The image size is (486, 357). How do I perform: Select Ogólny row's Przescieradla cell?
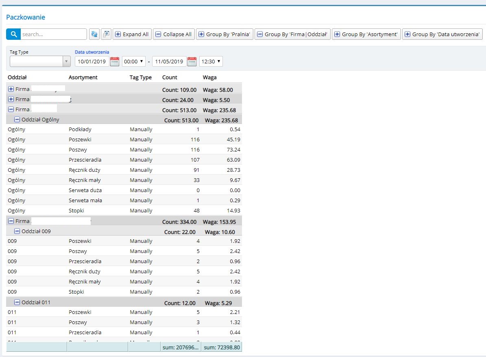pos(85,160)
